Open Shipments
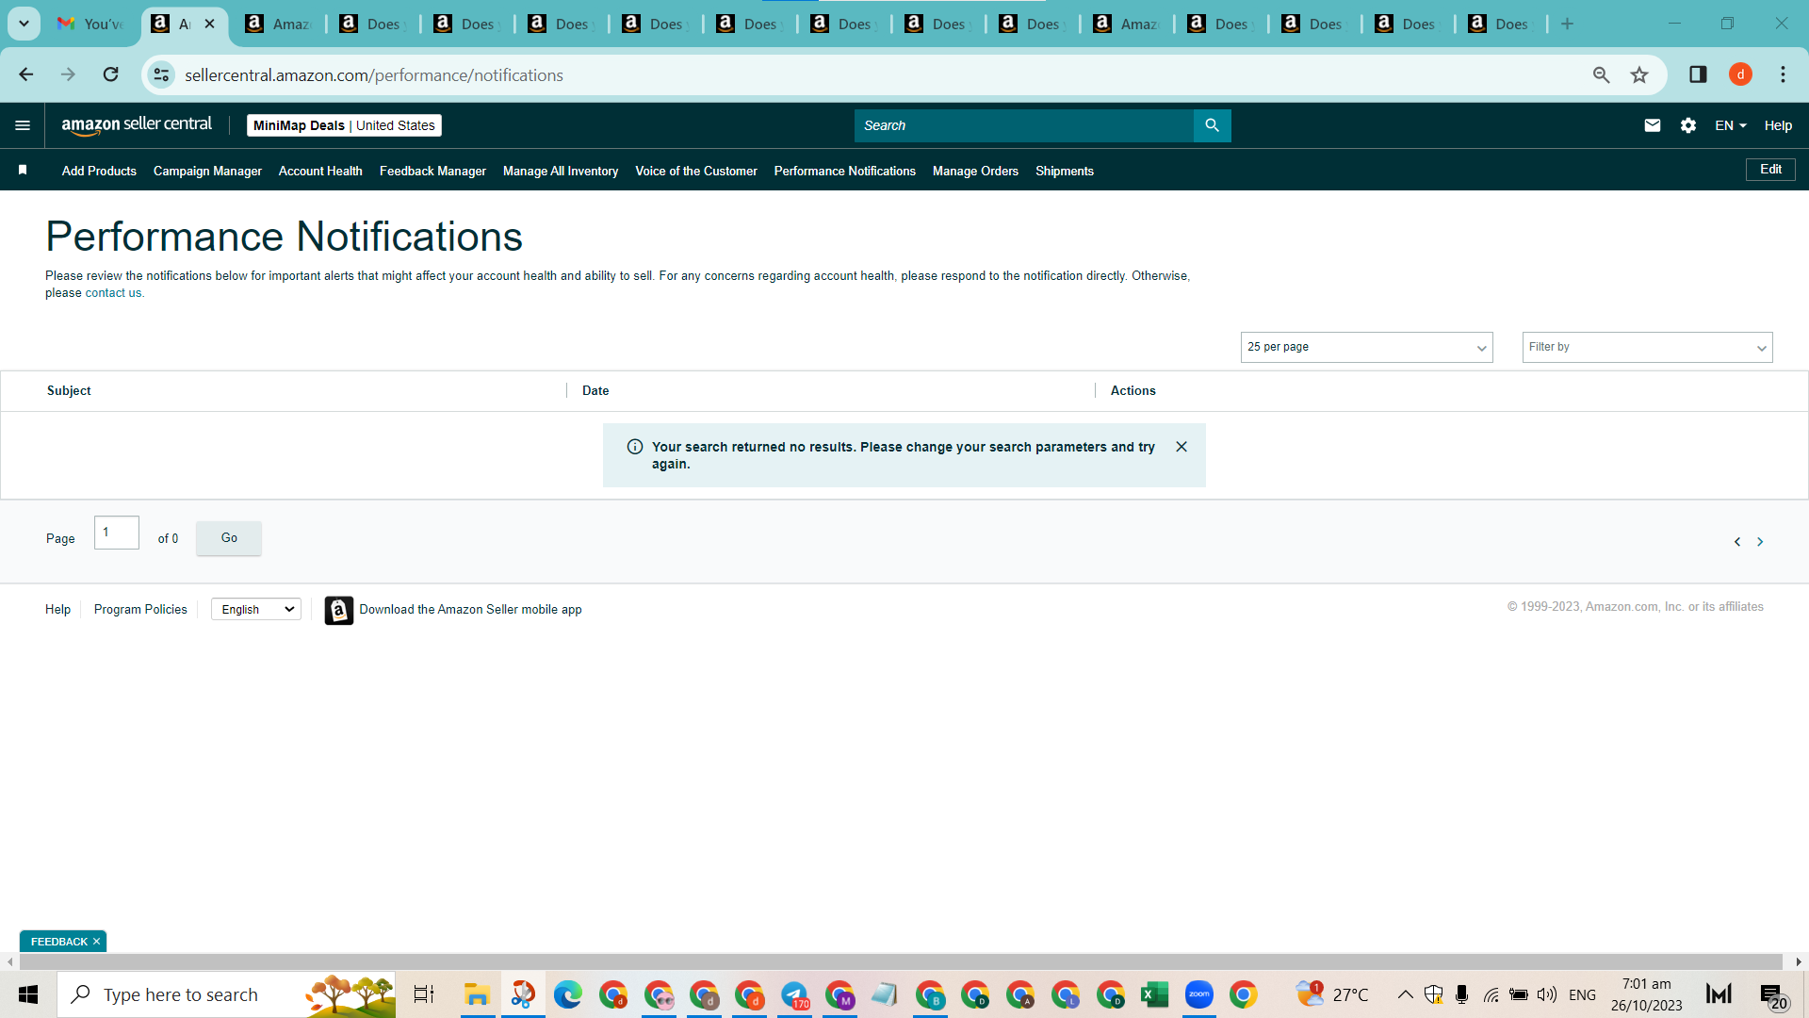 pyautogui.click(x=1065, y=171)
